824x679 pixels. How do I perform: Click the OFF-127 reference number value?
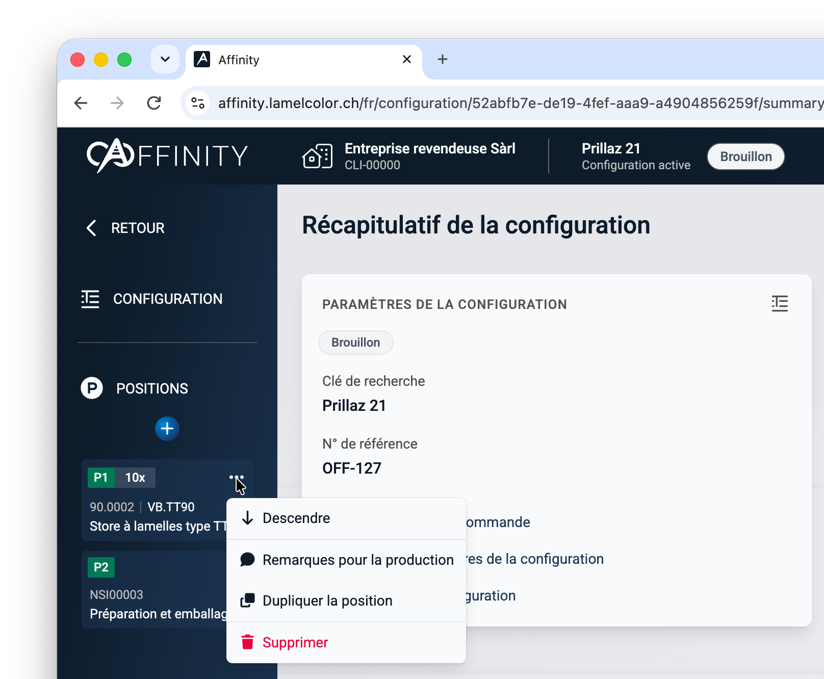click(352, 468)
